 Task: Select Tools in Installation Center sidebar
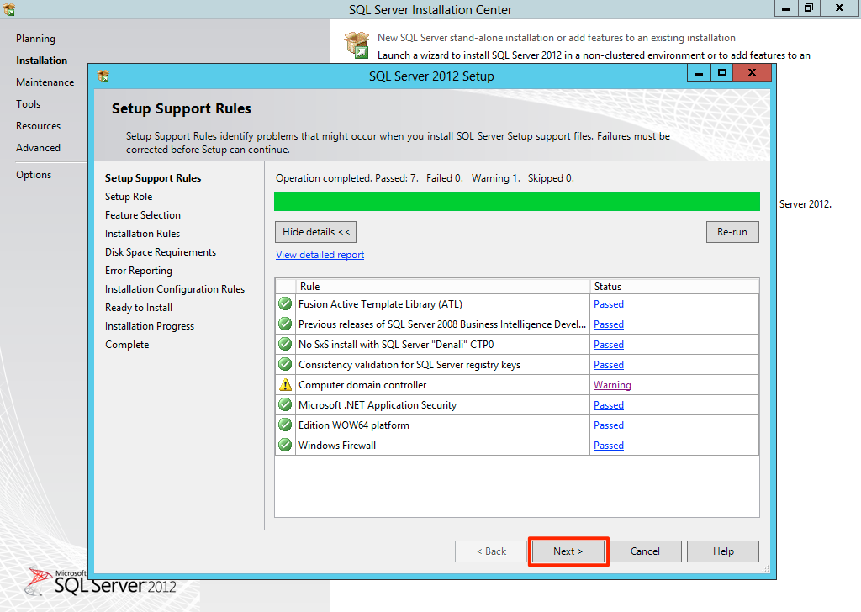(28, 104)
